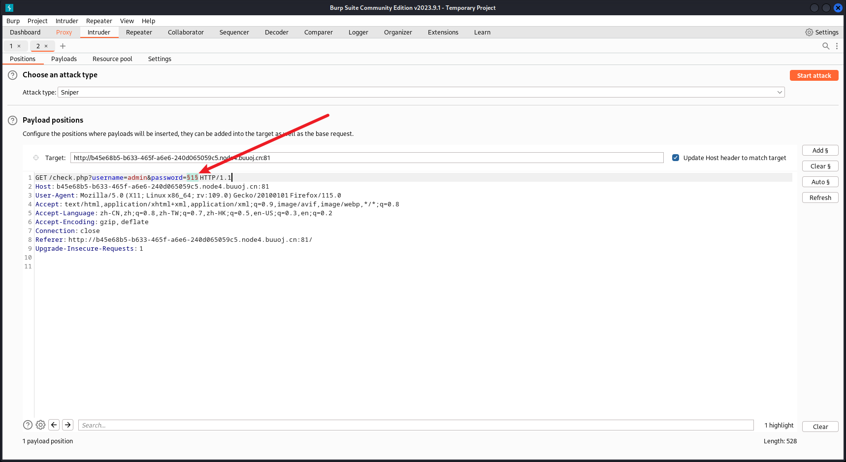
Task: Open Settings gear in the top bar
Action: (x=822, y=32)
